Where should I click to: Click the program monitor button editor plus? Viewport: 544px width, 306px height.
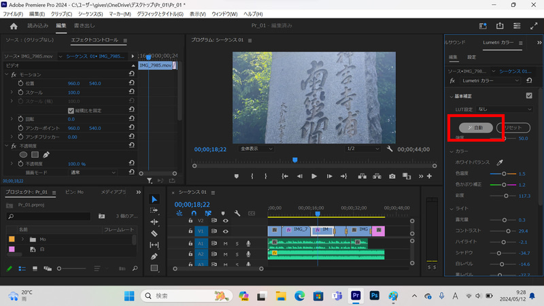click(430, 176)
